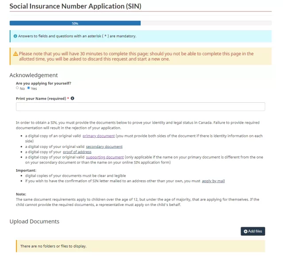Click the info icon in the blue mandatory-fields banner

coord(15,36)
